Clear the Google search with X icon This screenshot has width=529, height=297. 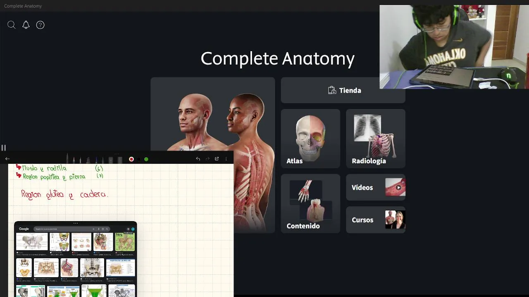tap(93, 229)
